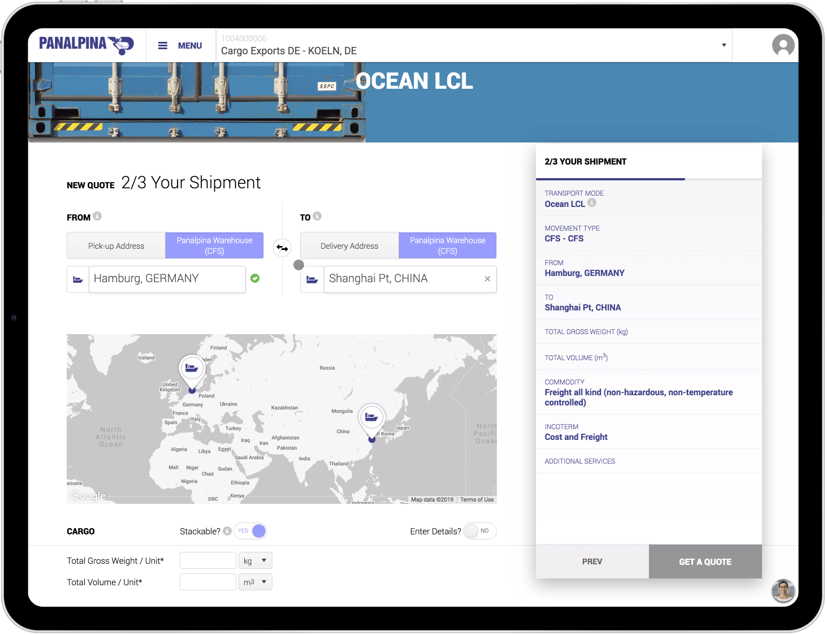Click the Cost and Freight incoterm
The image size is (827, 635).
(576, 437)
